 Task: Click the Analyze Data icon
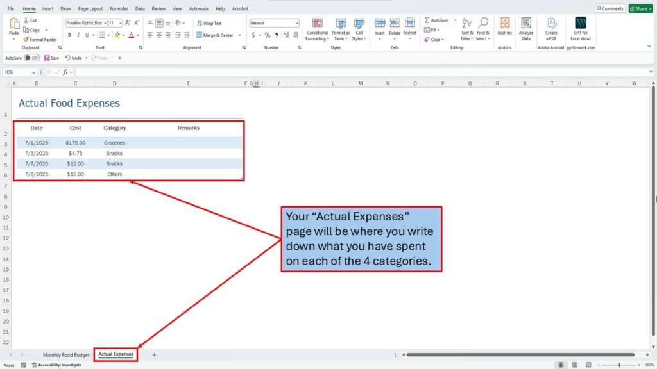[x=525, y=29]
